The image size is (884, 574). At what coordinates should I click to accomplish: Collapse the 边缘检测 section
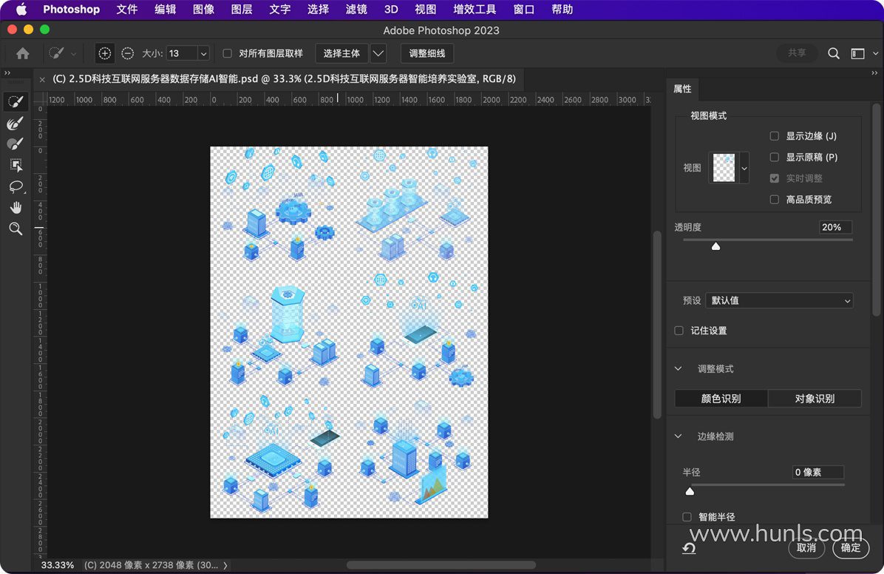point(679,436)
